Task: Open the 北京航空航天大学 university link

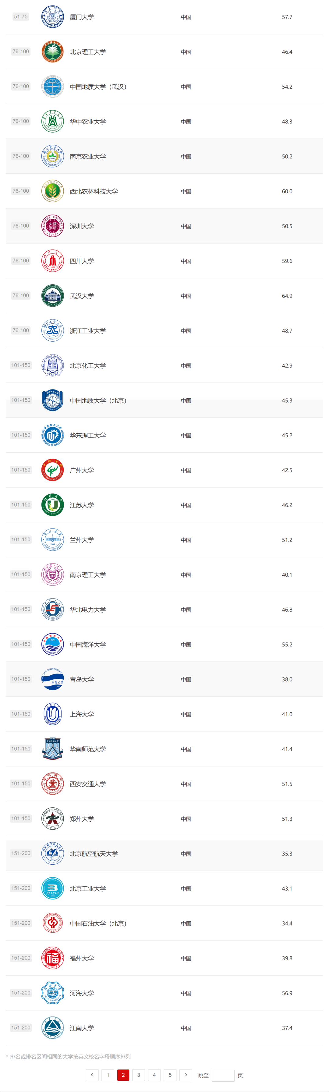Action: click(94, 853)
